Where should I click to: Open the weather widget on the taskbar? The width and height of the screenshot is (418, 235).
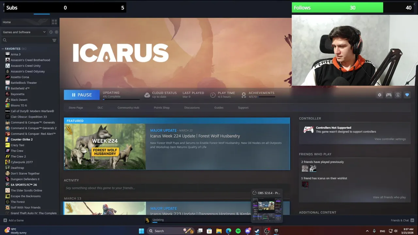pos(15,231)
